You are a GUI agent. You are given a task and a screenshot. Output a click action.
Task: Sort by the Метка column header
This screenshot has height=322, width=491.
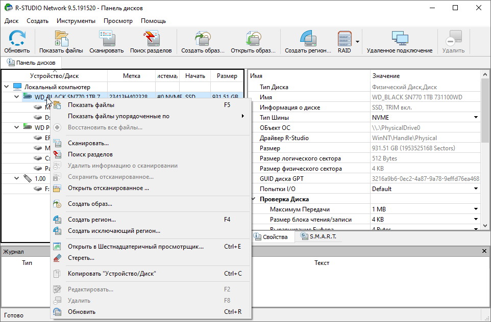pos(132,75)
